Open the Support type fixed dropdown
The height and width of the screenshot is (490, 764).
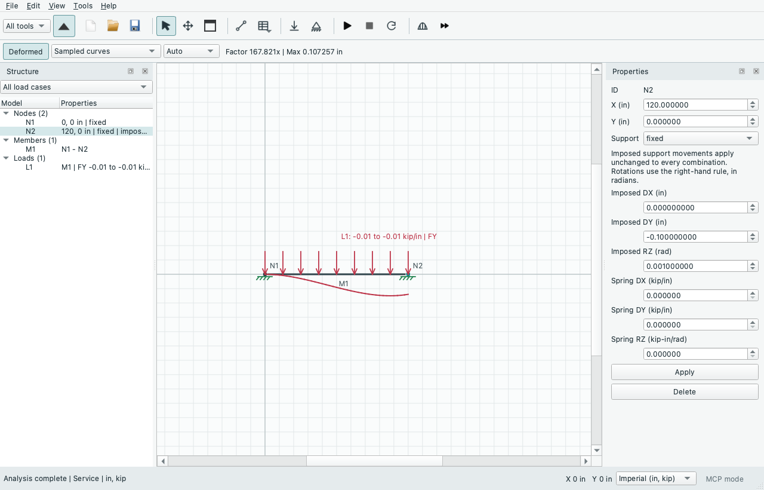click(x=701, y=139)
